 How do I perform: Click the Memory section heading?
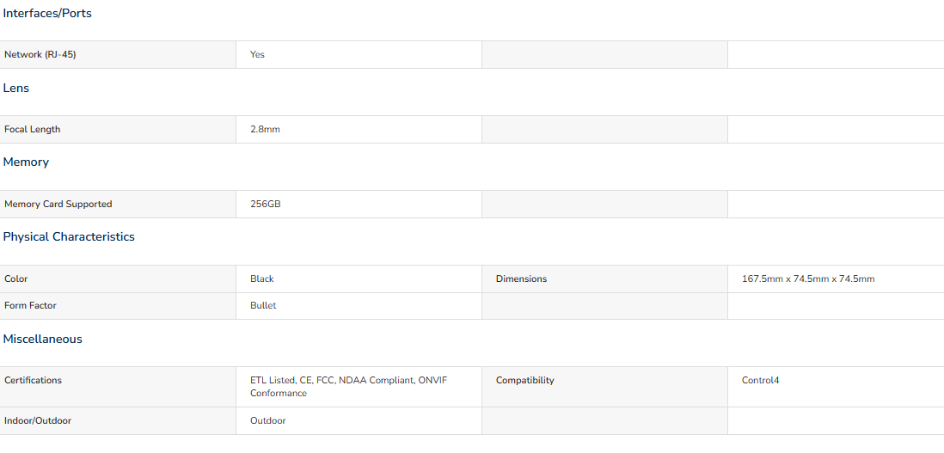(x=26, y=162)
